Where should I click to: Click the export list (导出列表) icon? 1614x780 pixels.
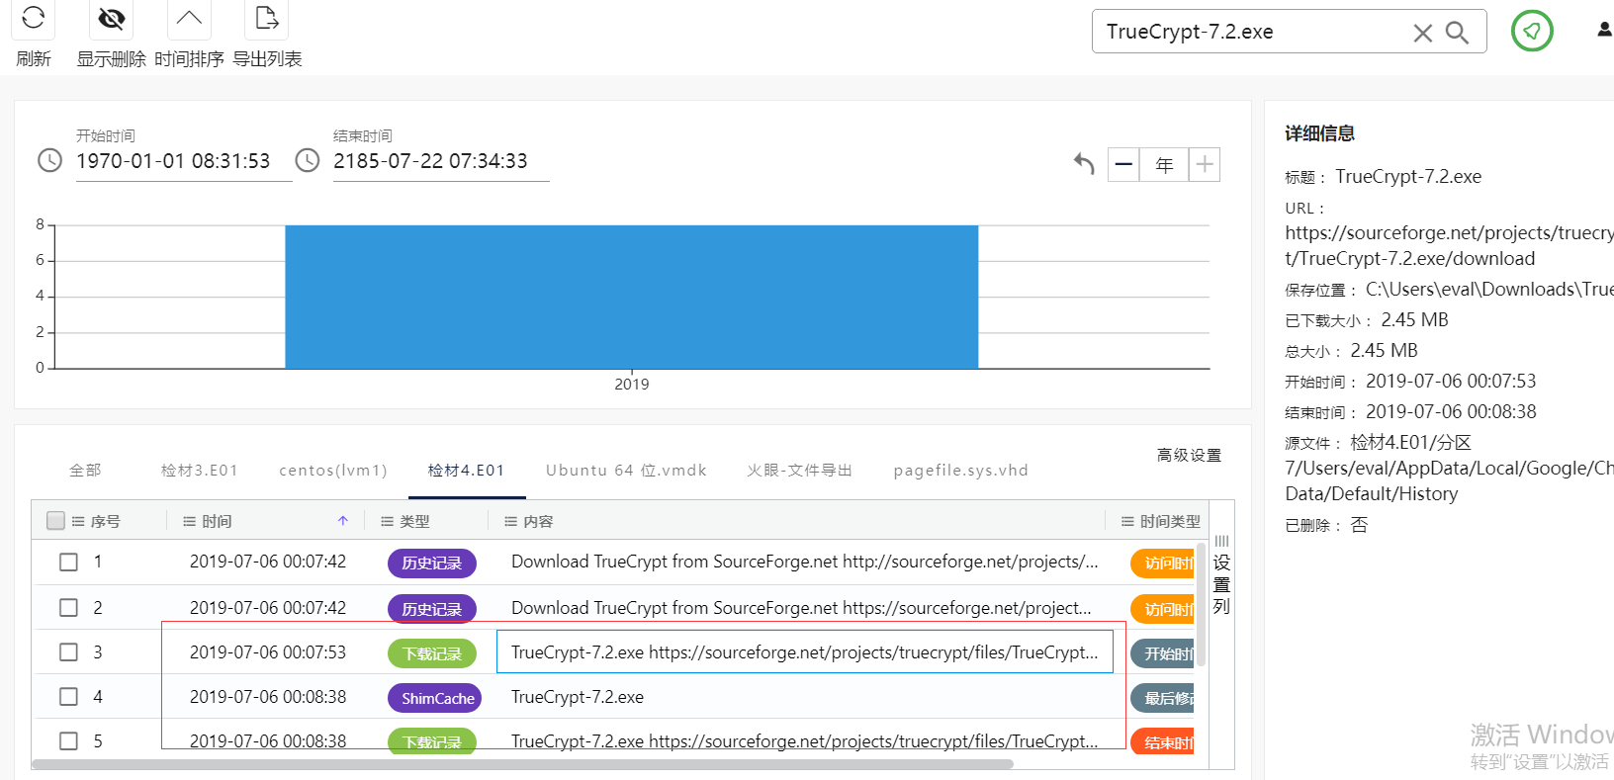[266, 18]
